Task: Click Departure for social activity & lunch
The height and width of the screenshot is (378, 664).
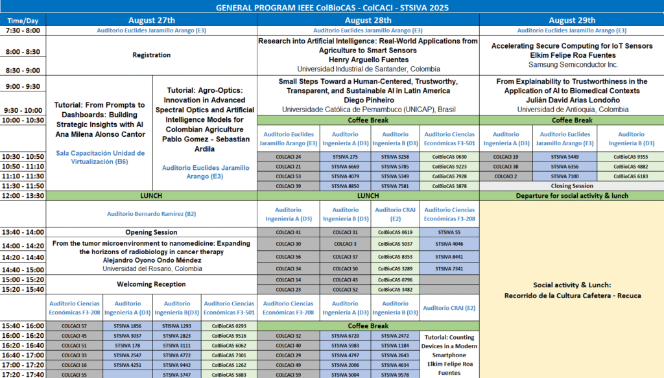Action: [572, 196]
